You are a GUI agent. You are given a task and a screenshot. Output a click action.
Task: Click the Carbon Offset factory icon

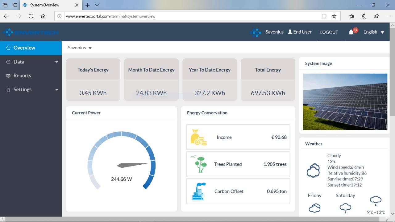pyautogui.click(x=199, y=191)
